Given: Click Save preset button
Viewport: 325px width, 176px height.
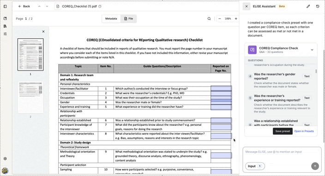Looking at the screenshot, I should (283, 131).
